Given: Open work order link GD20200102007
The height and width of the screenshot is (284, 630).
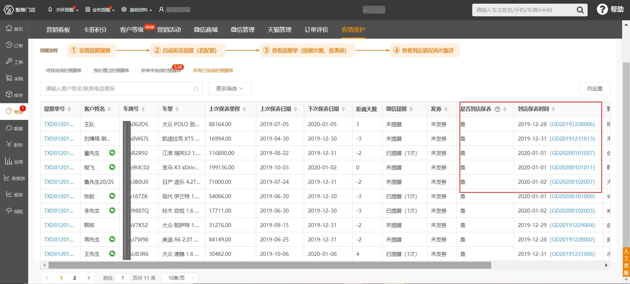Looking at the screenshot, I should 572,182.
